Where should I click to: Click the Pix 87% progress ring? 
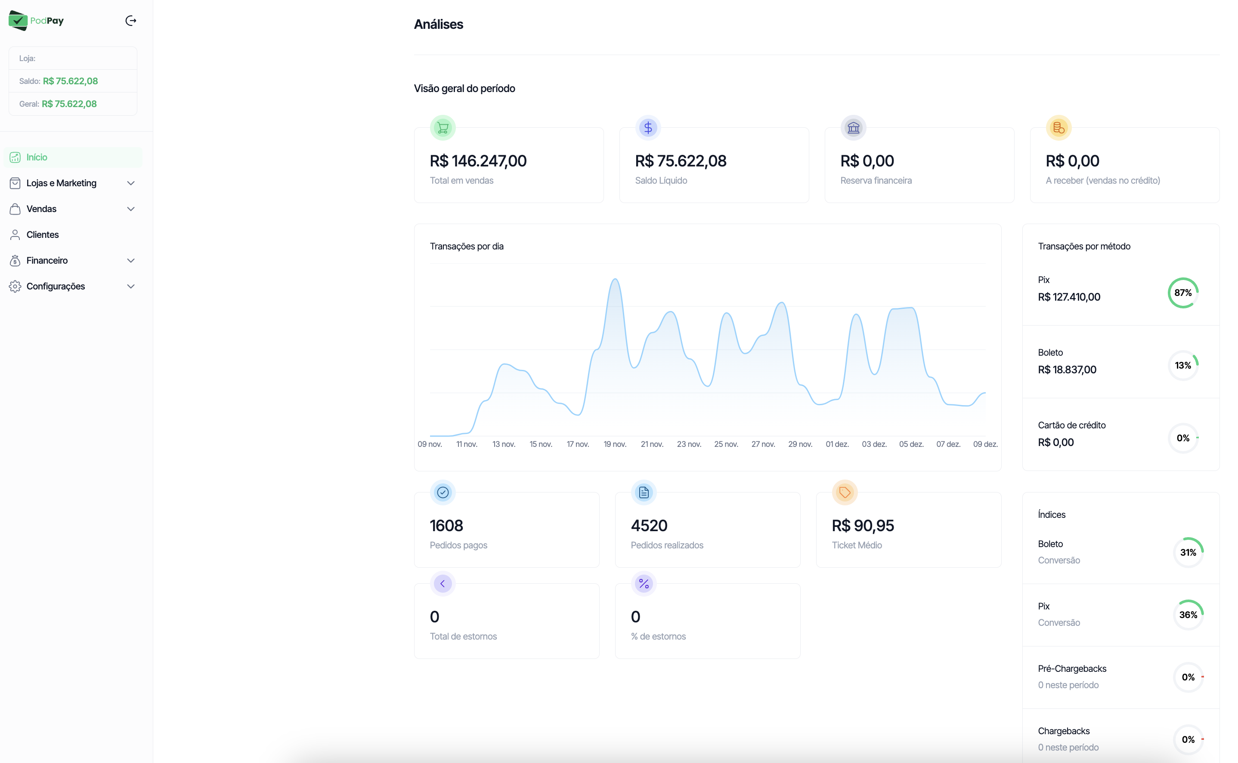click(1183, 293)
